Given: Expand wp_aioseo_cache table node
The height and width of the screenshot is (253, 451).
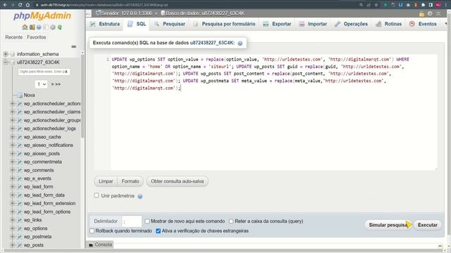Looking at the screenshot, I should (13, 137).
